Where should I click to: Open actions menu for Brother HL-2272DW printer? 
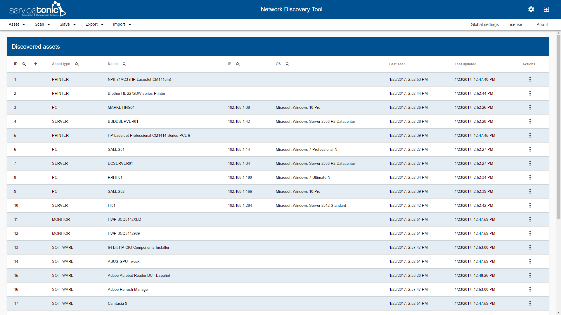530,93
